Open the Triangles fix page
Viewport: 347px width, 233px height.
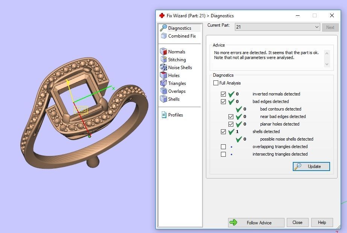pos(177,83)
